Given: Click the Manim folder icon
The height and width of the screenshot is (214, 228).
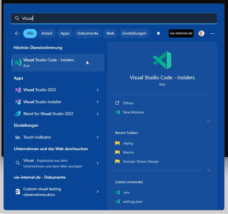Looking at the screenshot, I should coord(118,152).
